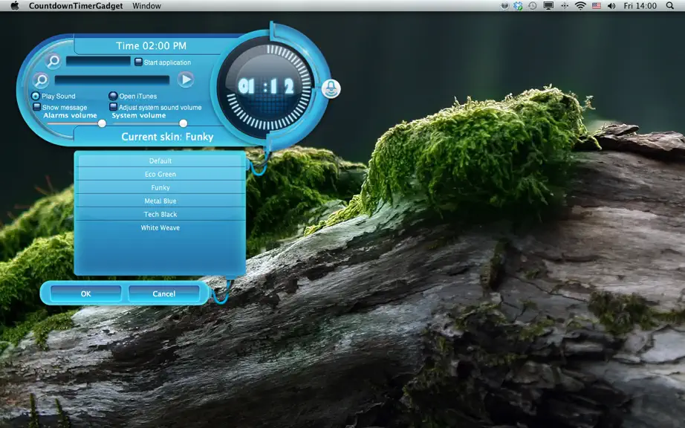The width and height of the screenshot is (685, 428).
Task: Open the Window menu
Action: 147,6
